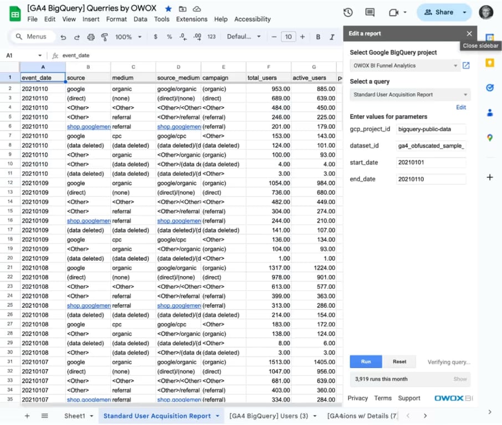
Task: Open the zoom 100% dropdown
Action: click(128, 37)
